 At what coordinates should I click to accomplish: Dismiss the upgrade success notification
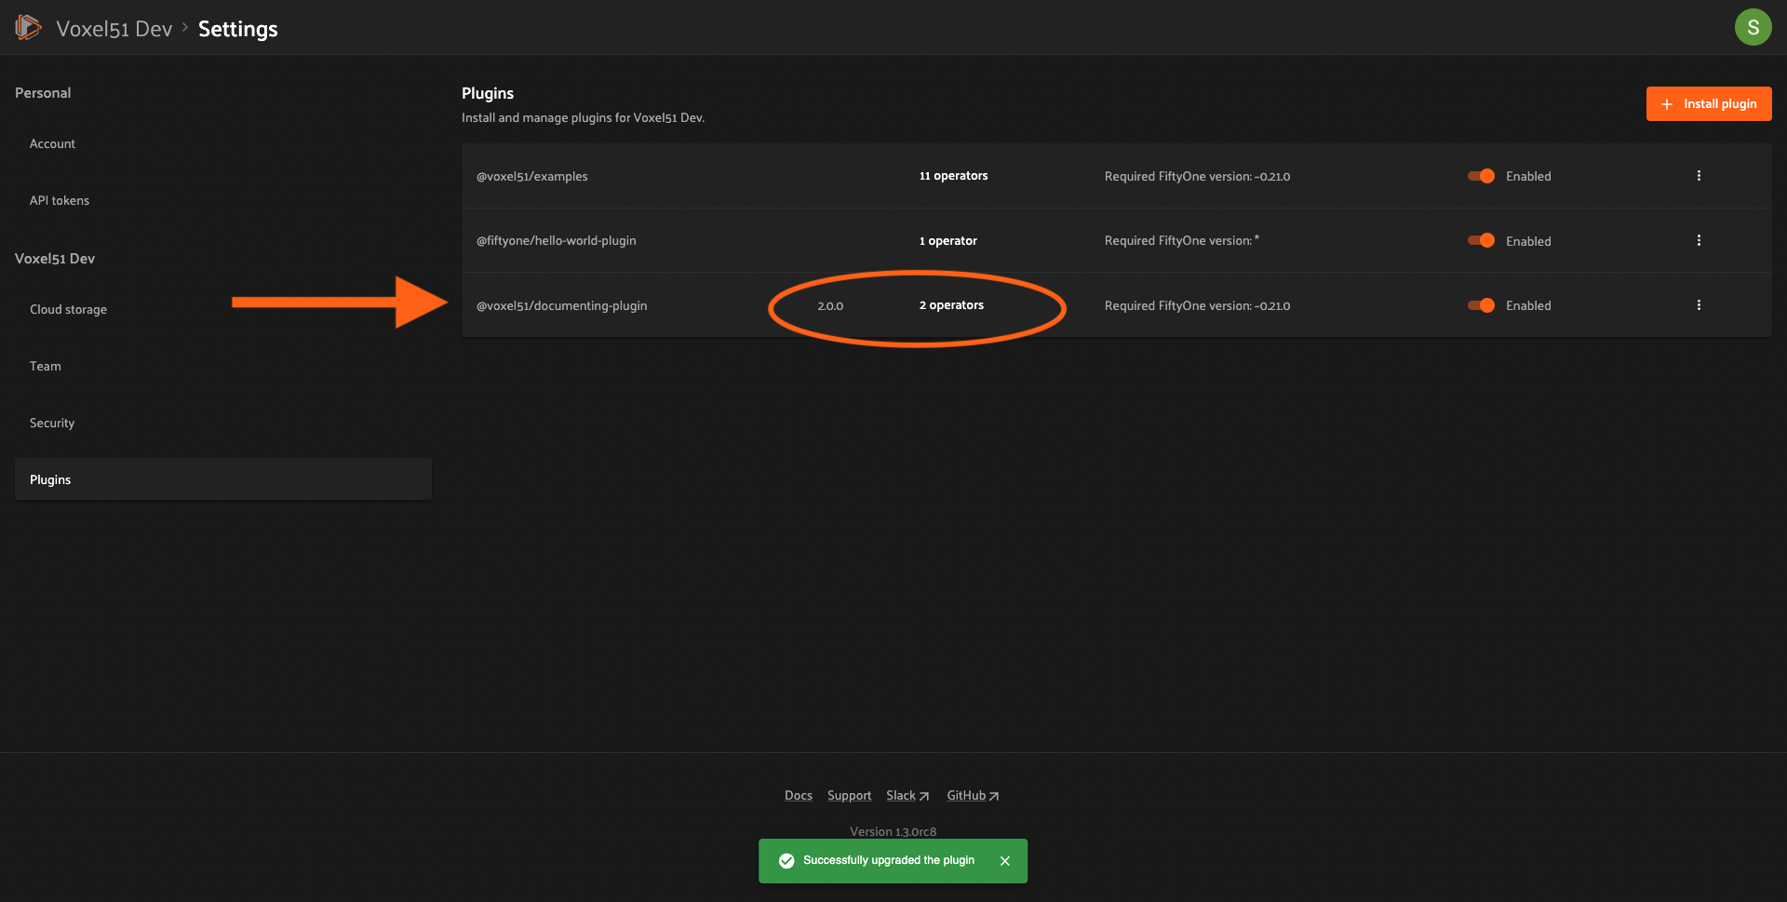pos(1004,861)
